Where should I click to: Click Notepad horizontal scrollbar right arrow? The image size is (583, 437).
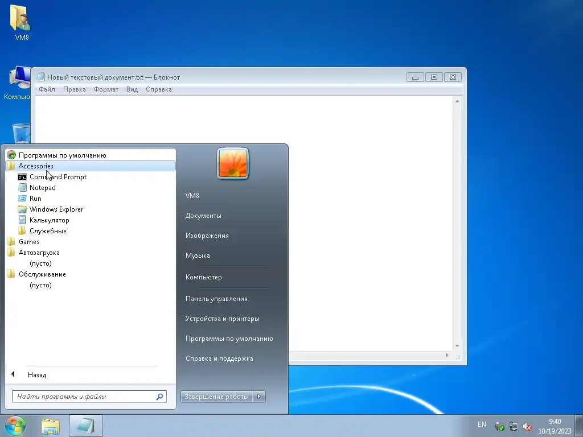pyautogui.click(x=447, y=356)
